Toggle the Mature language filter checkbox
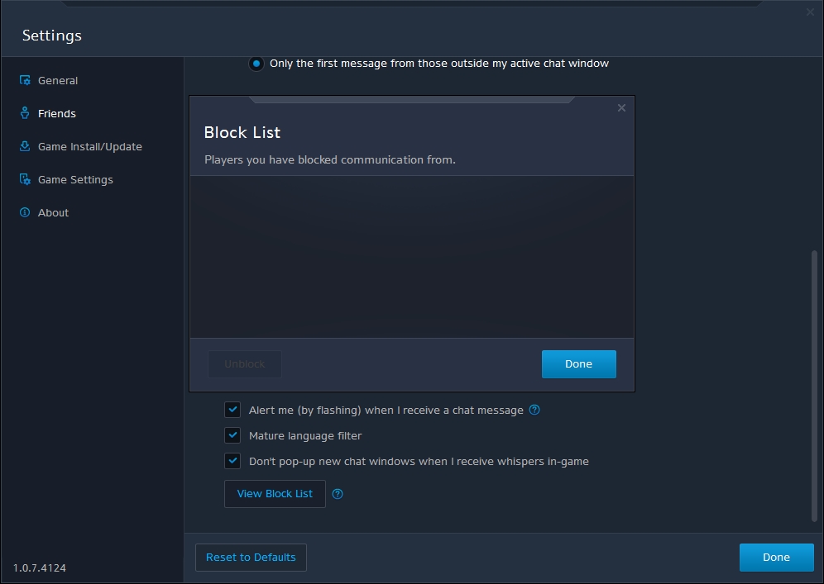The width and height of the screenshot is (824, 584). click(232, 435)
